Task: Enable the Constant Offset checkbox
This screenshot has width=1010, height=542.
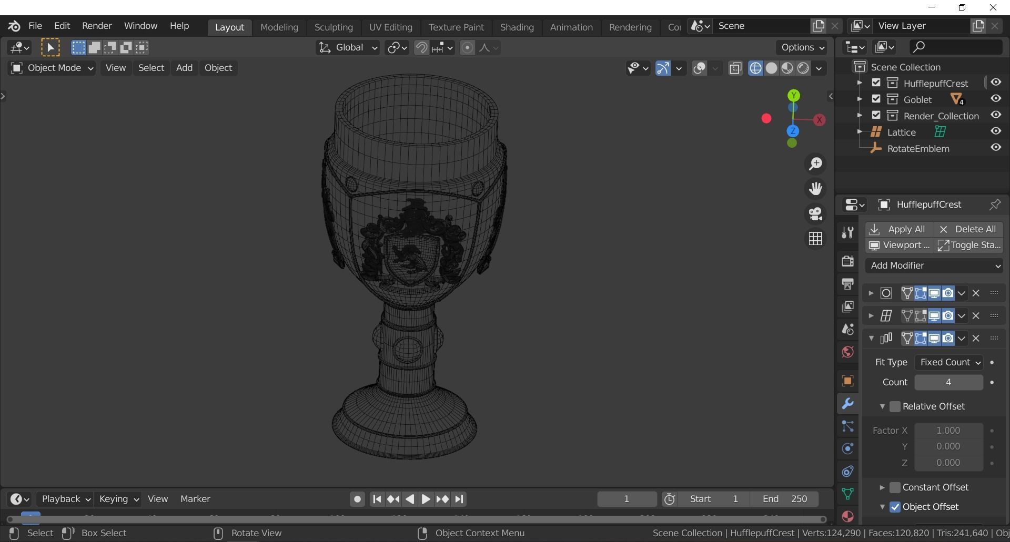Action: [x=895, y=487]
